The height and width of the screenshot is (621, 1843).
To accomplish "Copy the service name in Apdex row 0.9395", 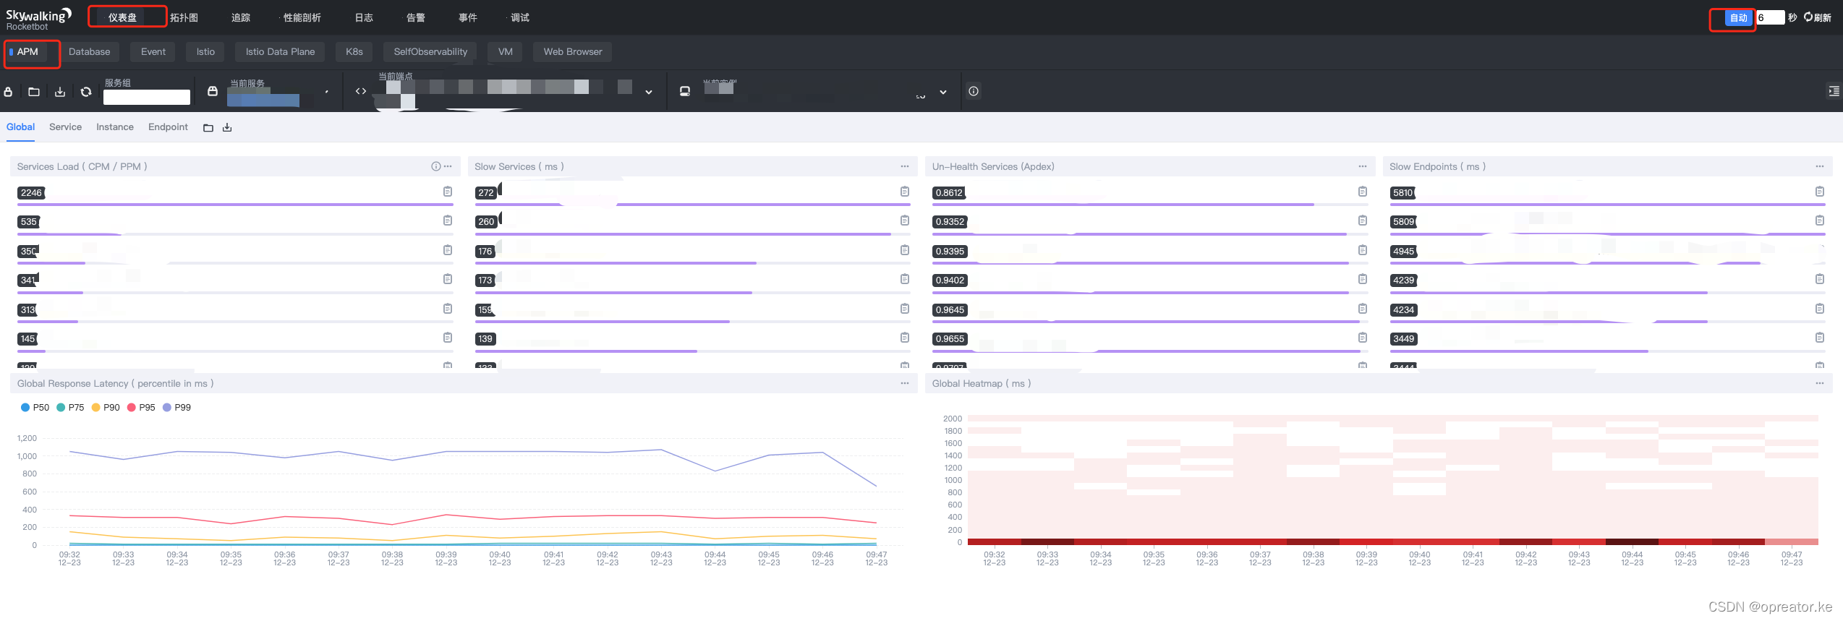I will coord(1363,250).
